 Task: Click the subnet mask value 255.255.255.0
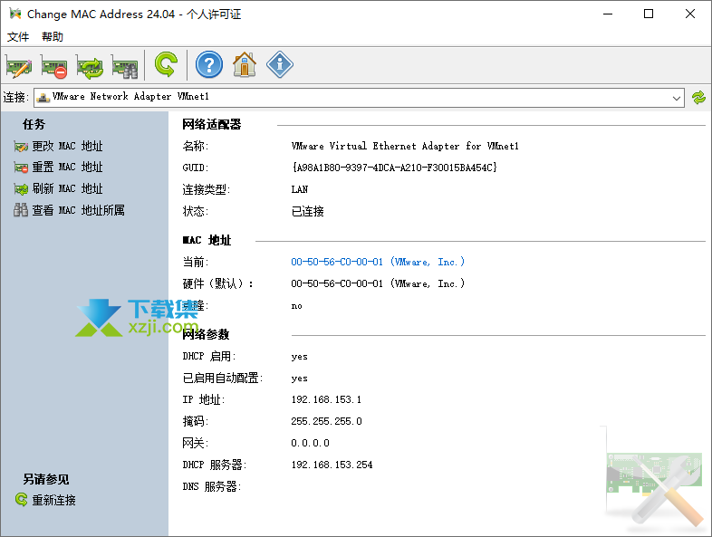[x=326, y=421]
